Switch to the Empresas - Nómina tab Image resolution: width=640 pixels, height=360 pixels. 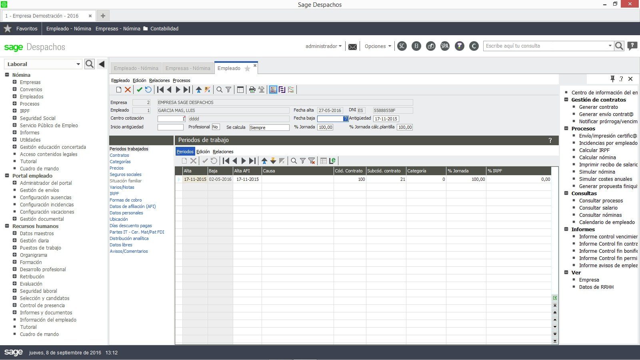pos(188,68)
